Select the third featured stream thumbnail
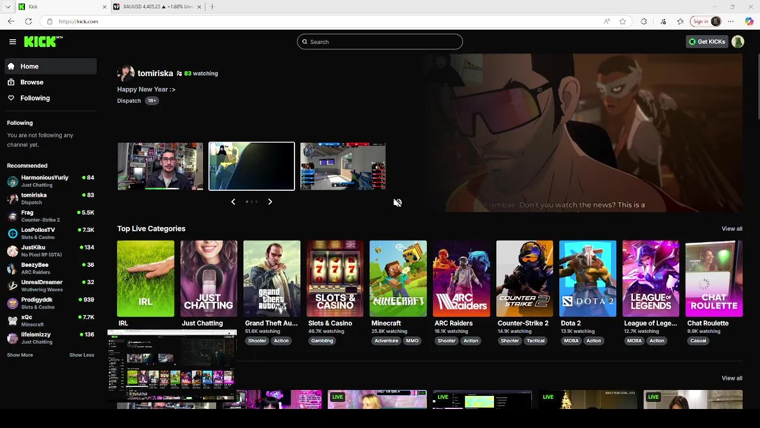The width and height of the screenshot is (760, 428). [343, 166]
